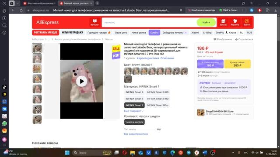This screenshot has width=280, height=157.
Task: Click the Войти login smiley icon
Action: (x=247, y=22)
